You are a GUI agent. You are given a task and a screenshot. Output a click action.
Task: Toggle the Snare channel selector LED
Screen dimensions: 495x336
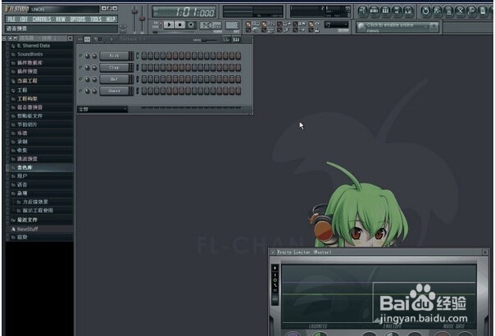[138, 91]
